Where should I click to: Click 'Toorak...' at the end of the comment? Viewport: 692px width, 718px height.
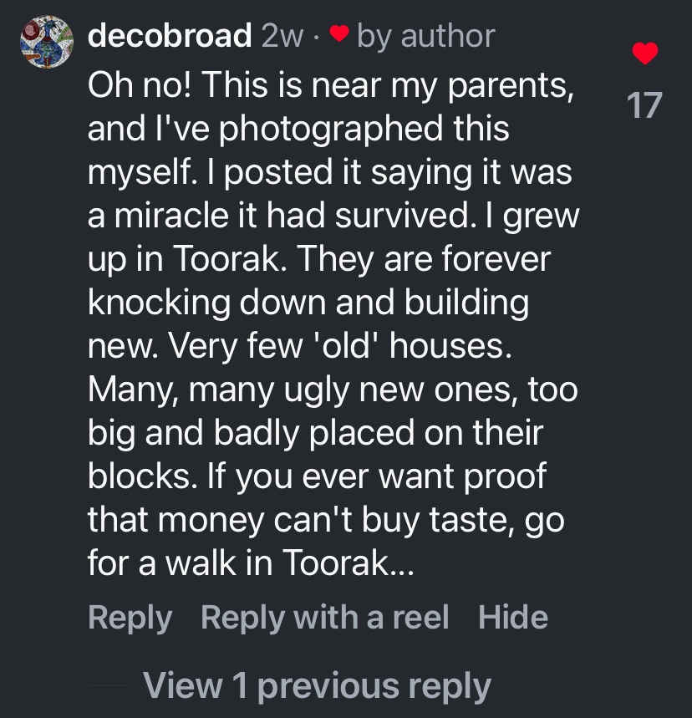tap(346, 563)
